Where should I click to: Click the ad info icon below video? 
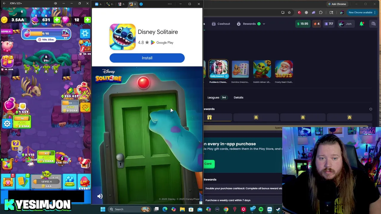[201, 203]
